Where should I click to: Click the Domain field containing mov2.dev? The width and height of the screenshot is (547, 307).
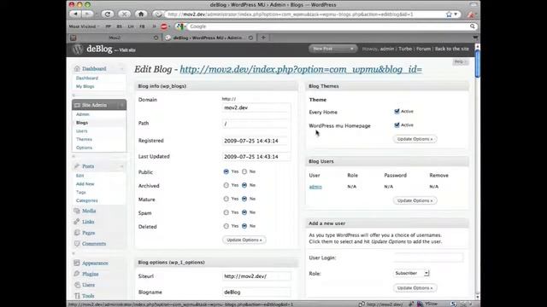click(256, 107)
